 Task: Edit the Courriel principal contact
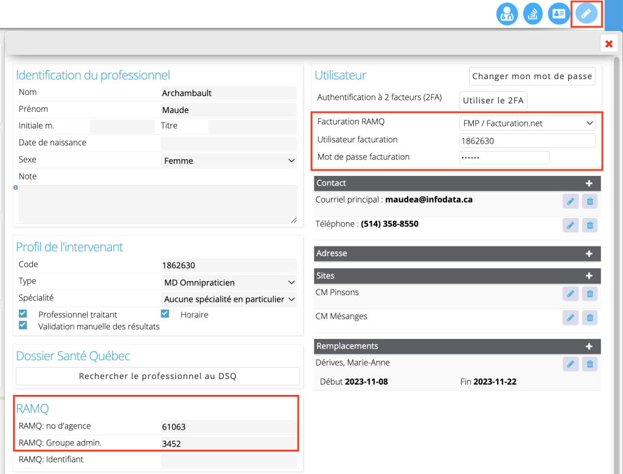pyautogui.click(x=571, y=201)
